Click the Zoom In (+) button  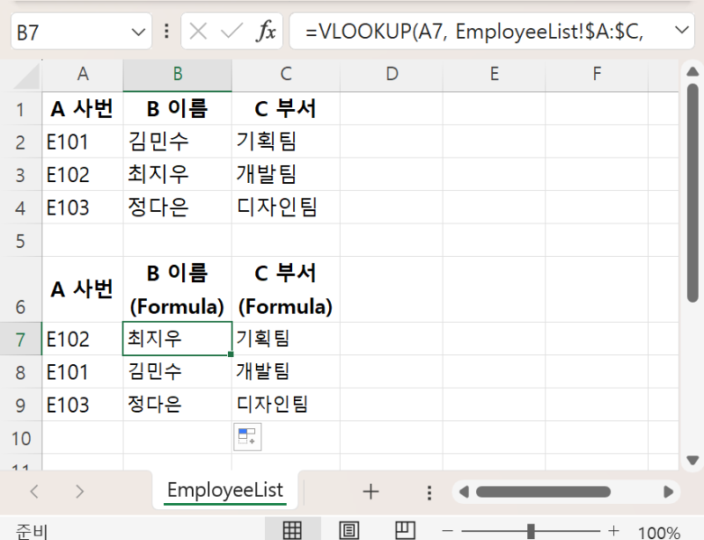(x=613, y=529)
